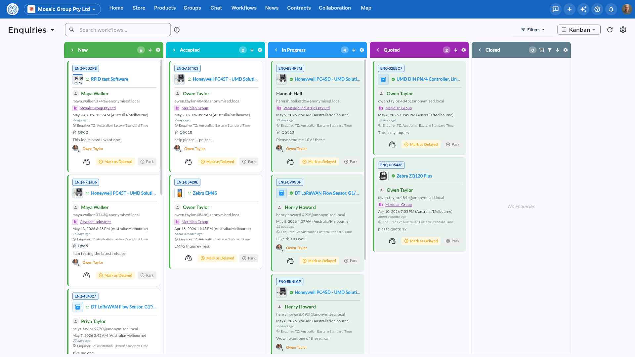Click the plus add icon in header
Image resolution: width=635 pixels, height=357 pixels.
[570, 9]
